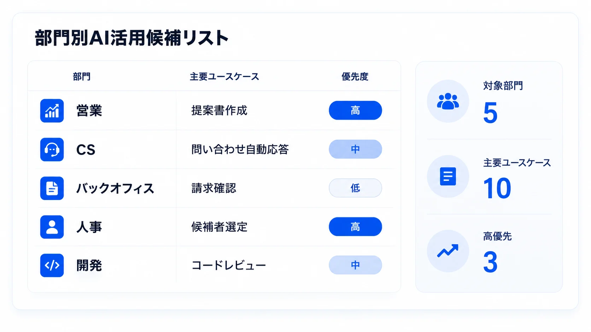Open the 問い合わせ自動応答 use case
Screen dimensions: 591x332
pyautogui.click(x=240, y=149)
